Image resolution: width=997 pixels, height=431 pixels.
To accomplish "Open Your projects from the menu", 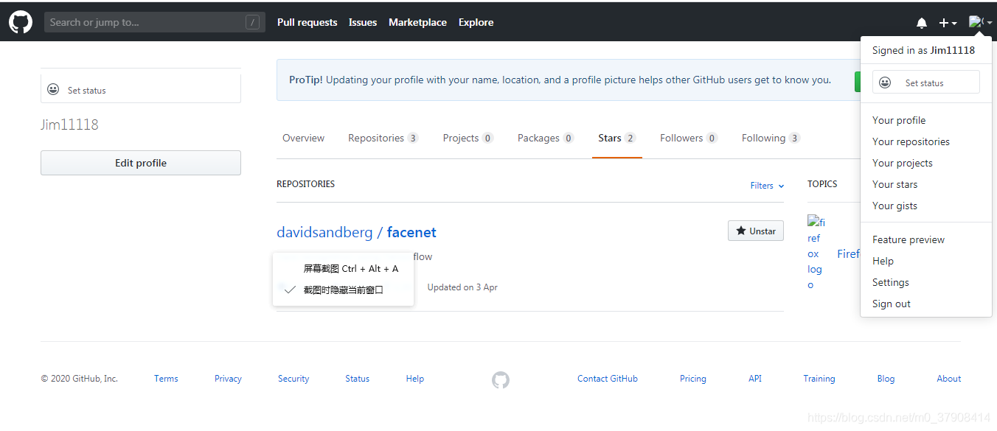I will (903, 163).
